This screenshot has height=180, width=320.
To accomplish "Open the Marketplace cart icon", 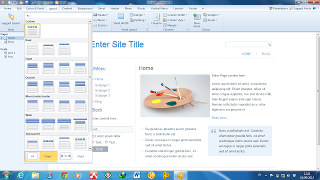I will coord(270,8).
